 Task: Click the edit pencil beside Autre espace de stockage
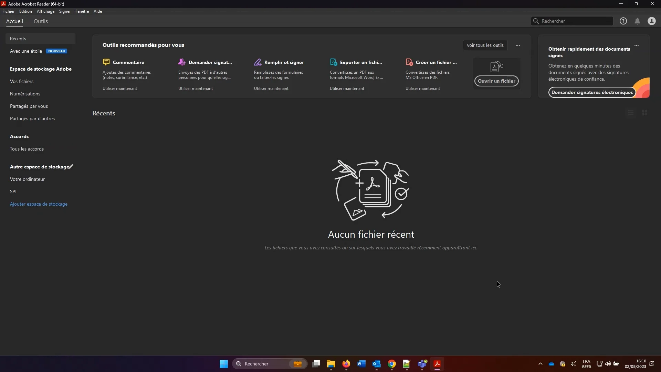click(x=71, y=166)
